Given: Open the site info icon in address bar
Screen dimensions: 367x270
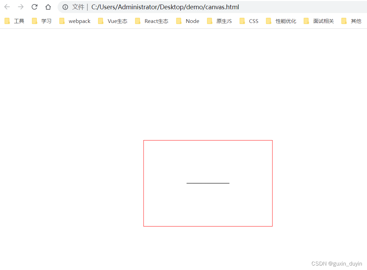Looking at the screenshot, I should [65, 7].
